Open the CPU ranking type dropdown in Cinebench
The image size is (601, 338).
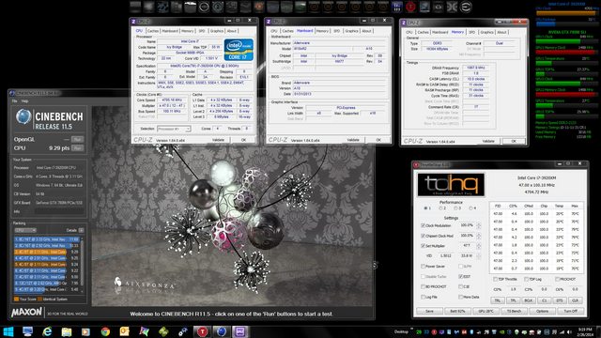coord(25,230)
